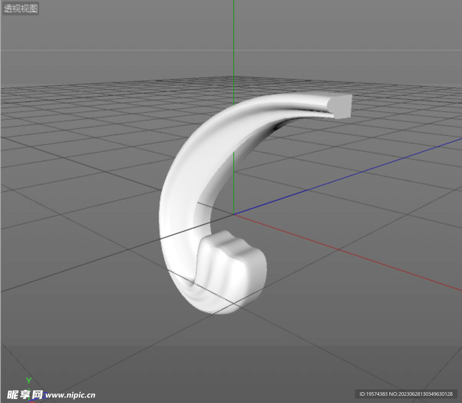This screenshot has height=403, width=462.
Task: Click the 透视视图 viewport label
Action: [21, 9]
